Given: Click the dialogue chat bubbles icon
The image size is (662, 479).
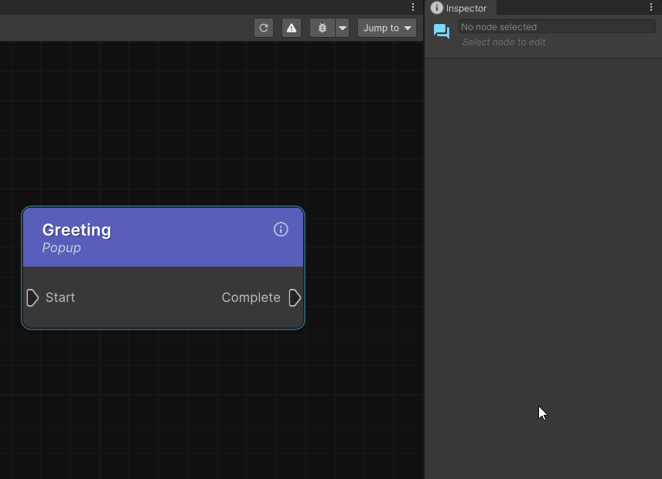Looking at the screenshot, I should (x=442, y=31).
